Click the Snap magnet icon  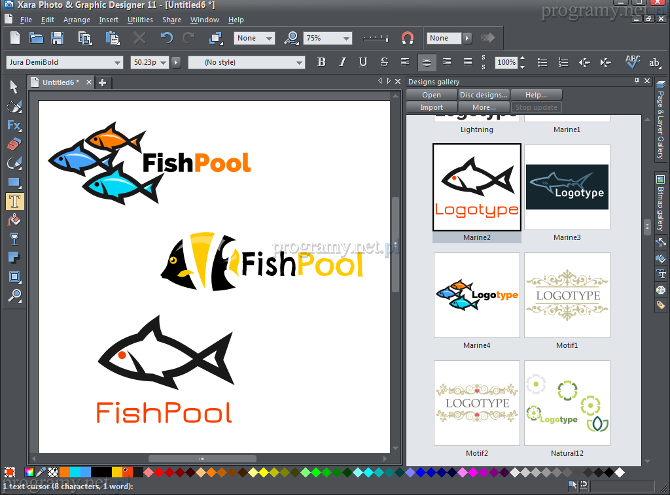pos(407,38)
